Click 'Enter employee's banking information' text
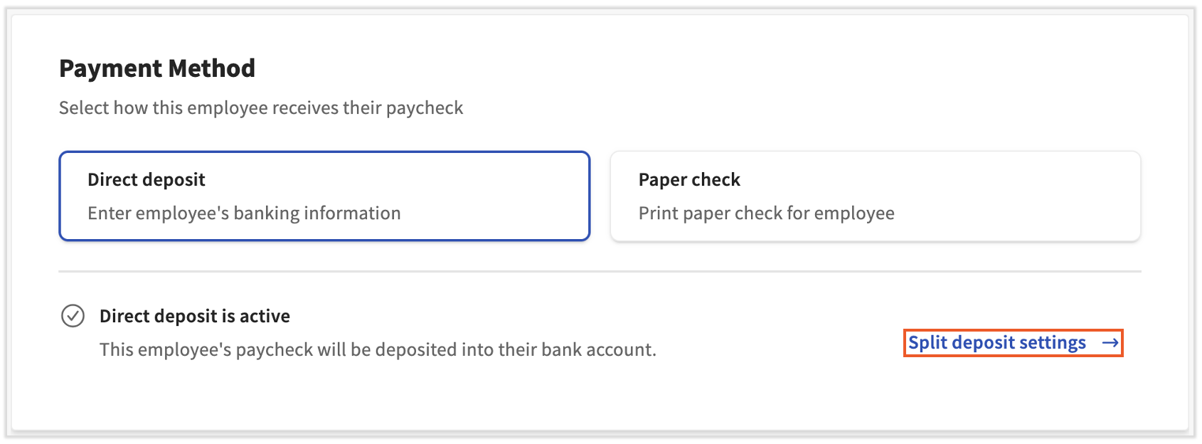Image resolution: width=1202 pixels, height=444 pixels. point(244,213)
